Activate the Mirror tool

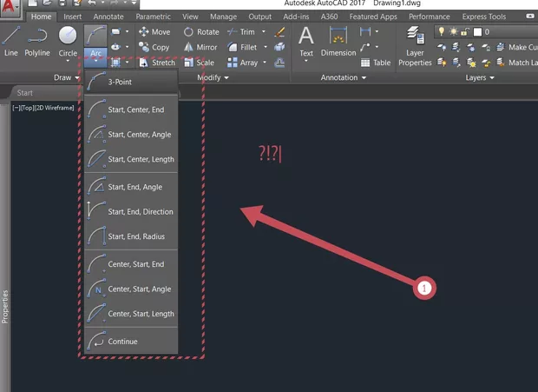click(200, 48)
